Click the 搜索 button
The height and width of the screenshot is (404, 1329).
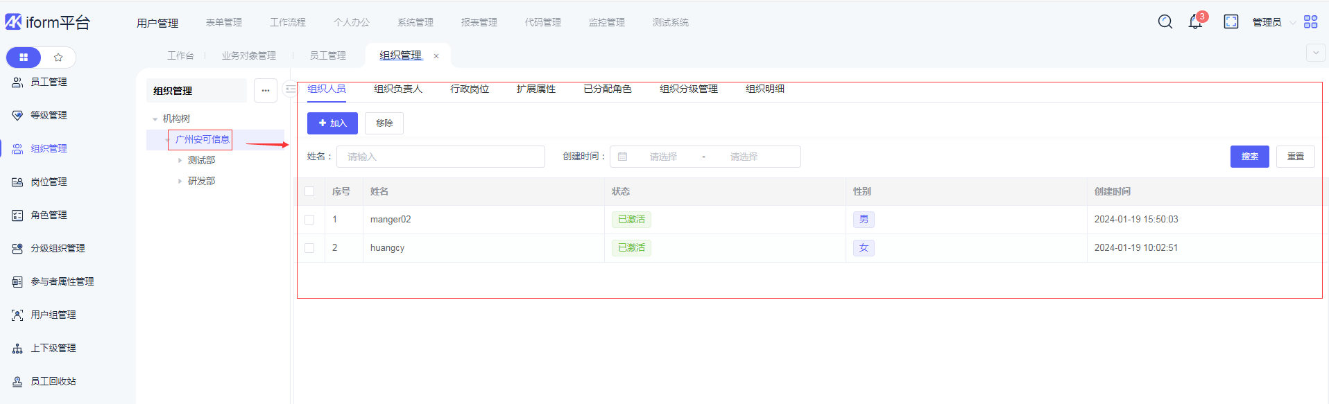1249,157
